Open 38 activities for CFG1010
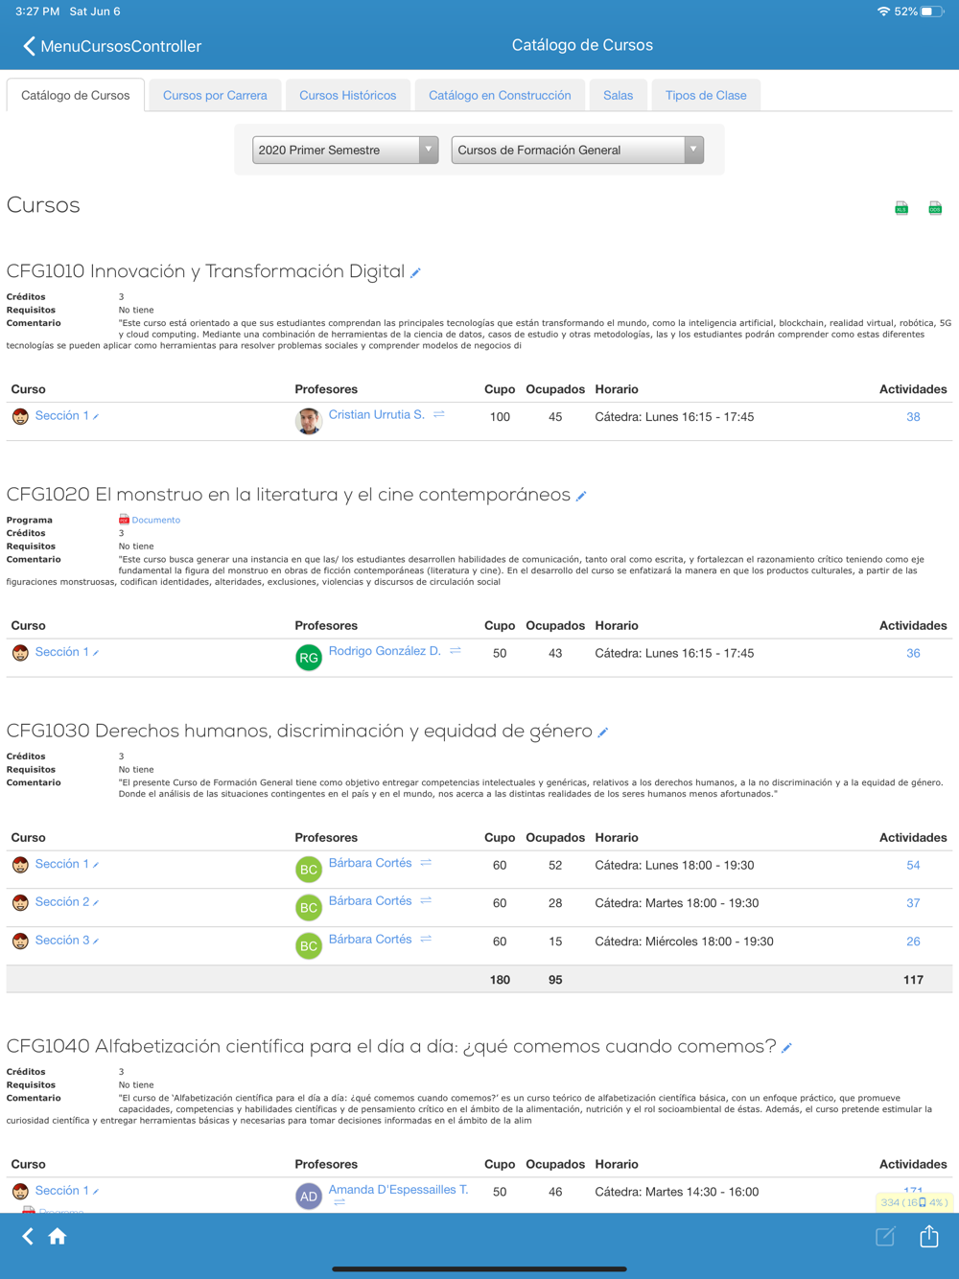This screenshot has width=959, height=1279. pyautogui.click(x=913, y=417)
